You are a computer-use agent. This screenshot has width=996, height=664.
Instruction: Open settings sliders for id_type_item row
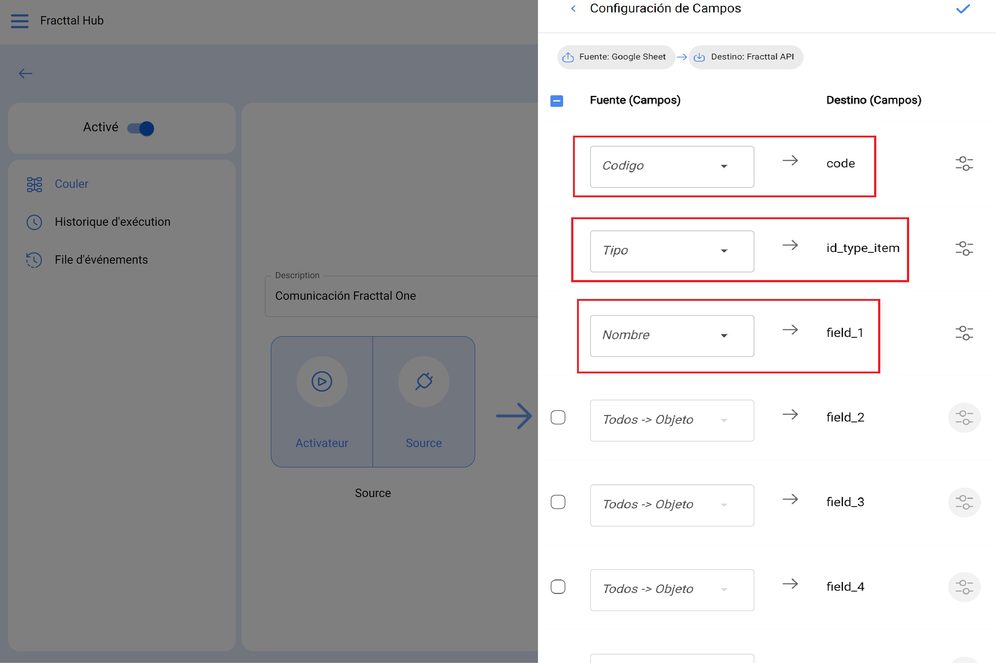pos(964,248)
